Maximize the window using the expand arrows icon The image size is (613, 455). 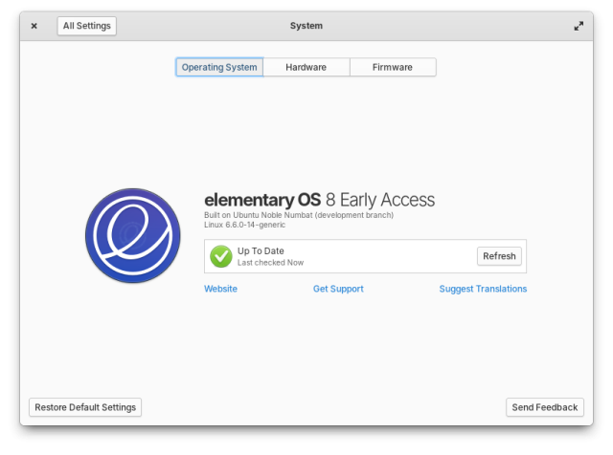pos(579,26)
